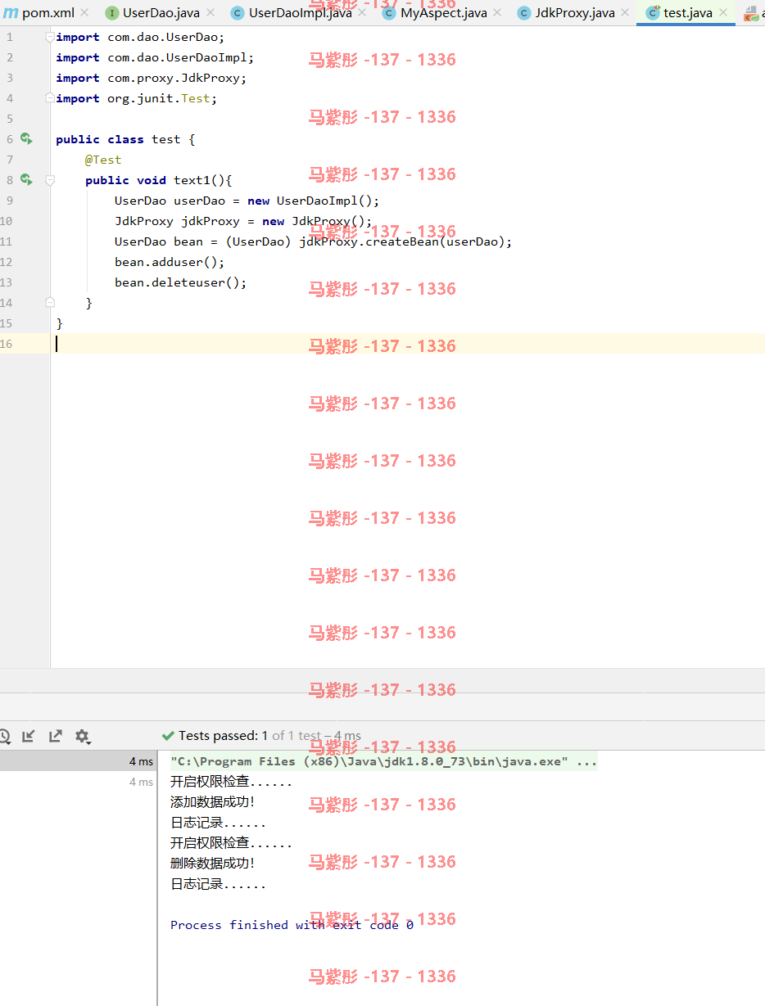
Task: Close the JdkProxy.java tab
Action: (x=625, y=13)
